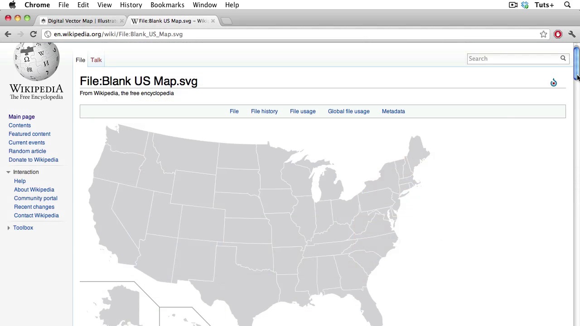This screenshot has width=580, height=326.
Task: Click the Wikimedia Commons icon near the title
Action: coord(553,82)
